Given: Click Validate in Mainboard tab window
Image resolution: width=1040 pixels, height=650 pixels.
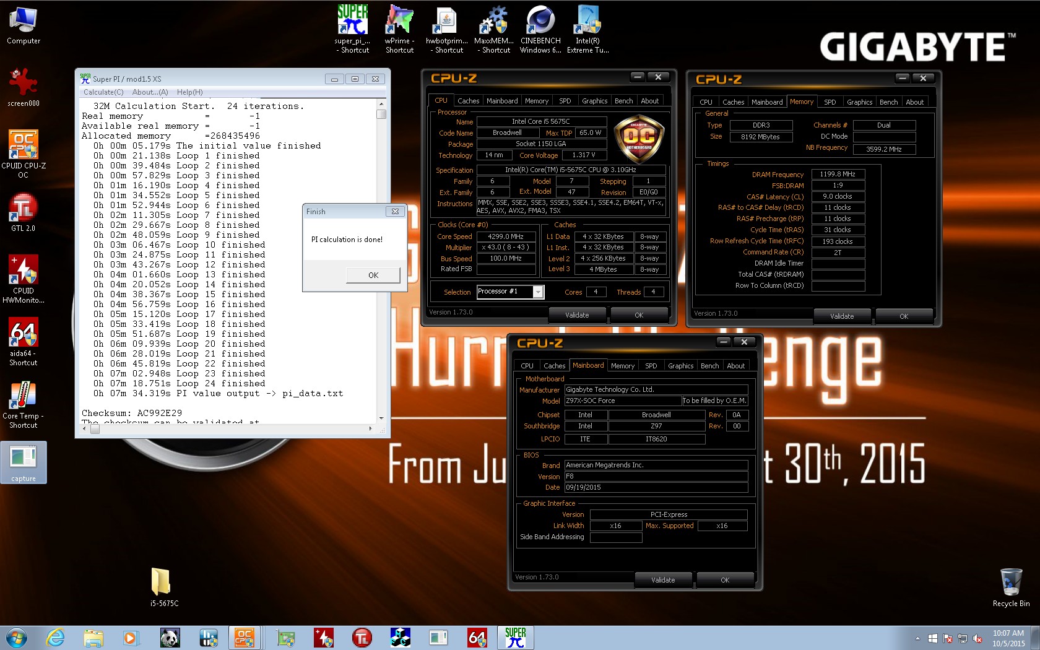Looking at the screenshot, I should pos(663,580).
